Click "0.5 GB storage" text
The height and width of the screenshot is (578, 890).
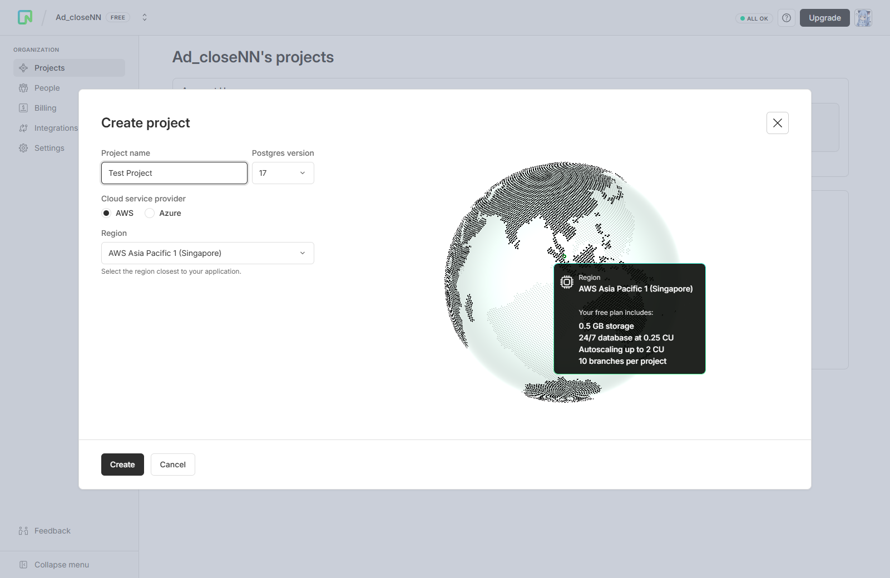[x=606, y=326]
